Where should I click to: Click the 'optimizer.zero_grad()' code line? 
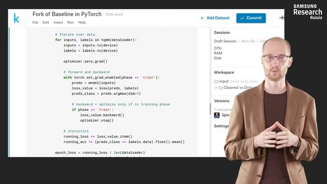85,61
